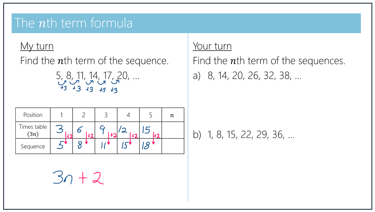Image resolution: width=375 pixels, height=212 pixels.
Task: Click the empty Times table cell under n
Action: (x=173, y=130)
